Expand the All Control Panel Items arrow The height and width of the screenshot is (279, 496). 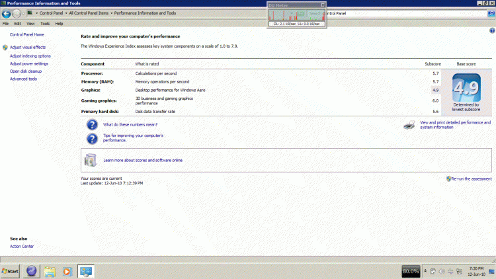(x=111, y=13)
